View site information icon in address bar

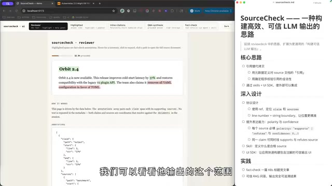24,11
